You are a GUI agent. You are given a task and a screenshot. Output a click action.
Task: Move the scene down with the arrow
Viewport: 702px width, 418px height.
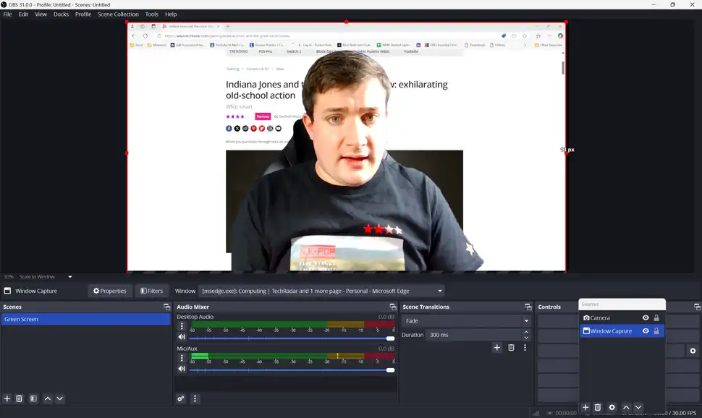coord(59,398)
